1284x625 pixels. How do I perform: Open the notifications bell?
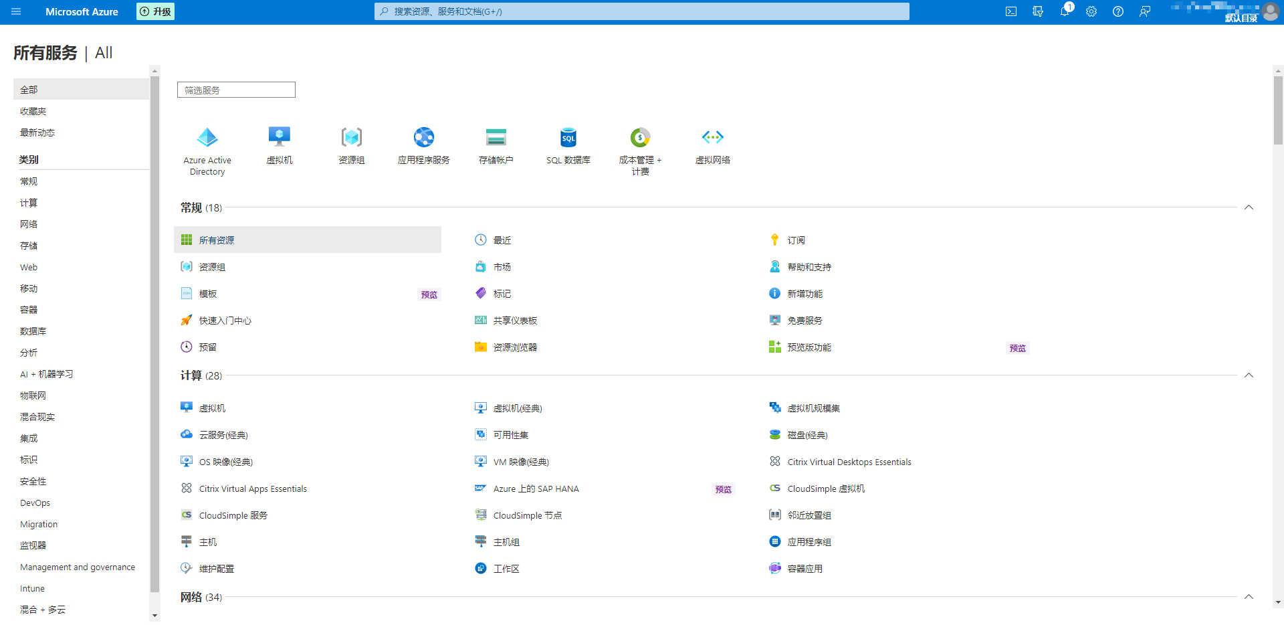pyautogui.click(x=1065, y=11)
